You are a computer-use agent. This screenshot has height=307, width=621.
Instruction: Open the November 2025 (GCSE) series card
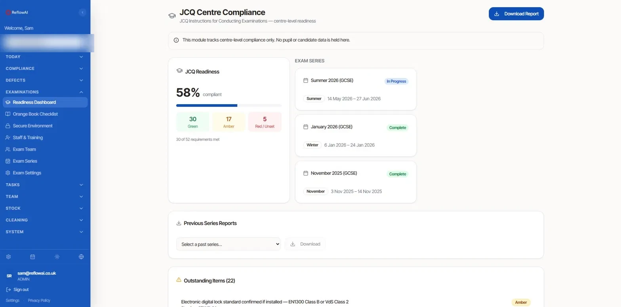pos(356,182)
